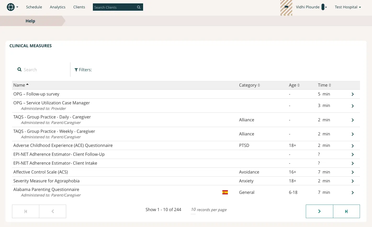Go to the last page of results

pyautogui.click(x=346, y=211)
